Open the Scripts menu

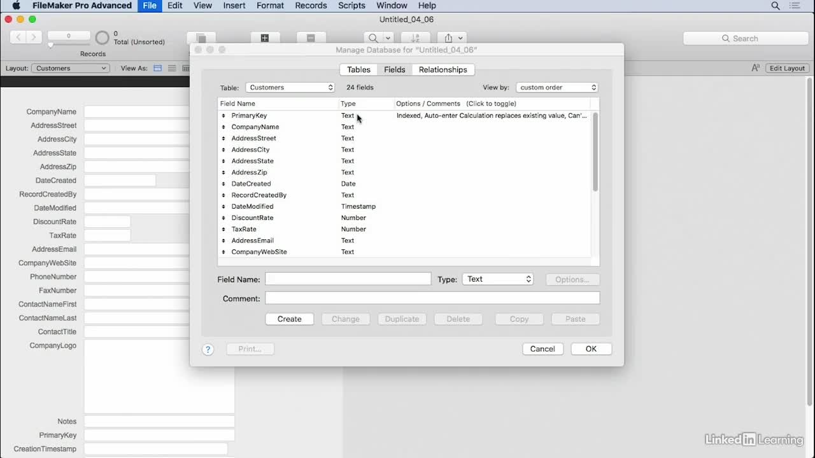pyautogui.click(x=351, y=6)
